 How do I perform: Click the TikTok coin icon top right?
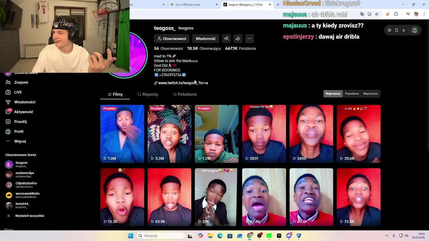[x=389, y=30]
